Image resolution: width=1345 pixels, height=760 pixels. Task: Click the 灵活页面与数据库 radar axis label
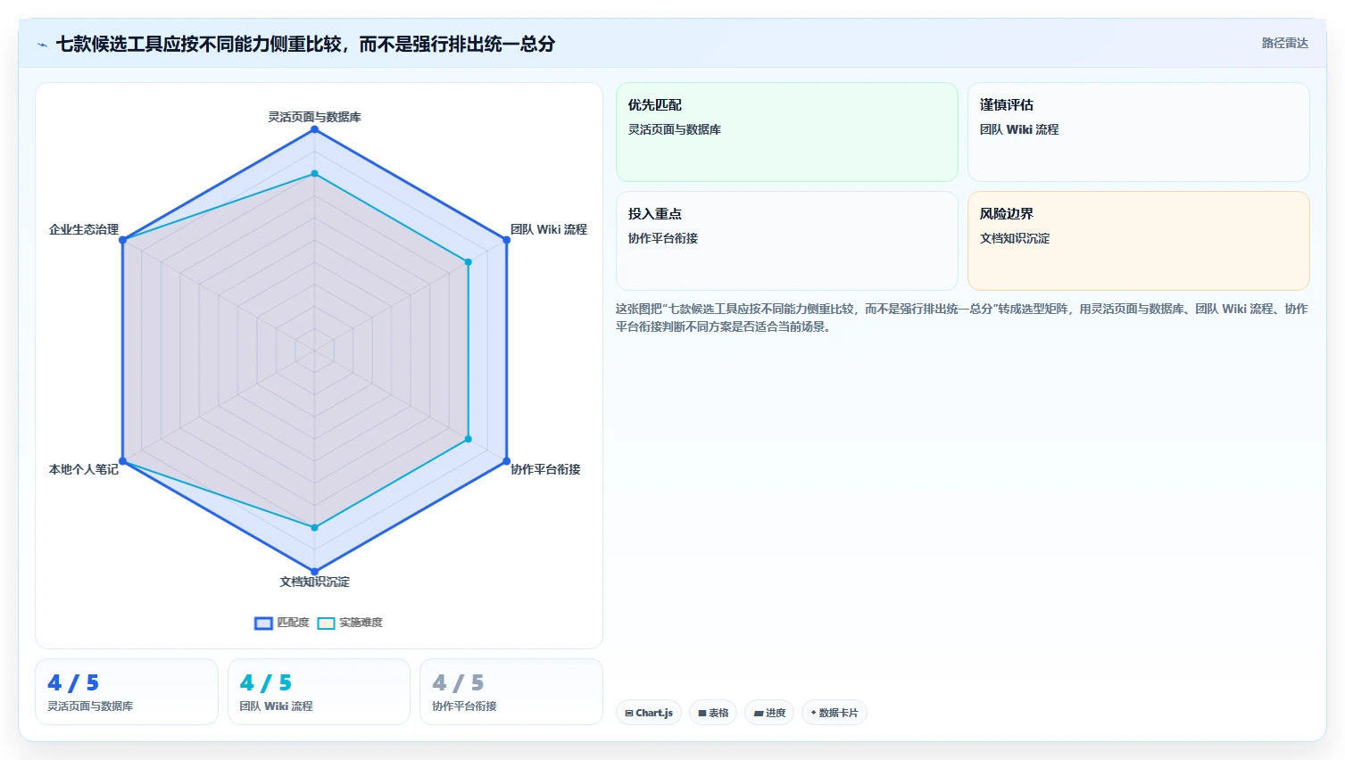pyautogui.click(x=314, y=117)
